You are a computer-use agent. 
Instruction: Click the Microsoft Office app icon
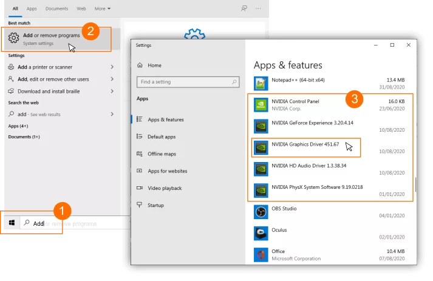click(261, 254)
